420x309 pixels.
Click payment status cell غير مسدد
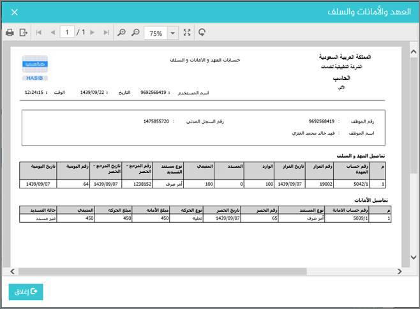click(x=38, y=218)
